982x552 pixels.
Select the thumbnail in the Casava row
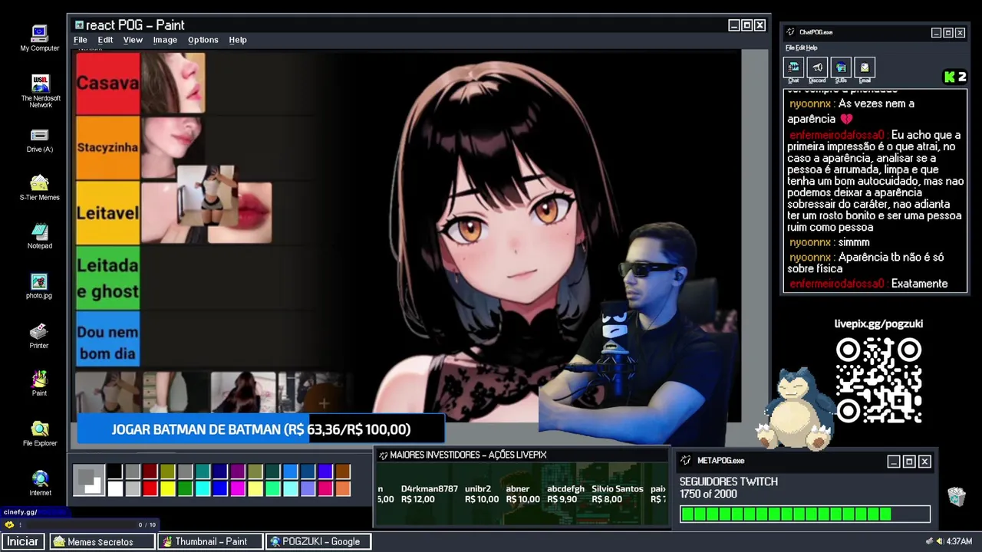173,83
